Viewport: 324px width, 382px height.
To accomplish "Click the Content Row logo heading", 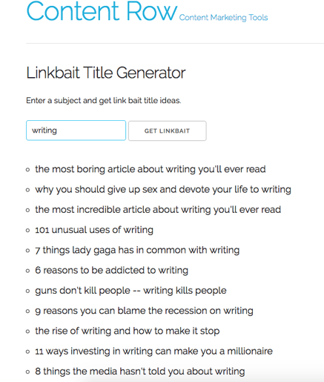I will click(102, 11).
